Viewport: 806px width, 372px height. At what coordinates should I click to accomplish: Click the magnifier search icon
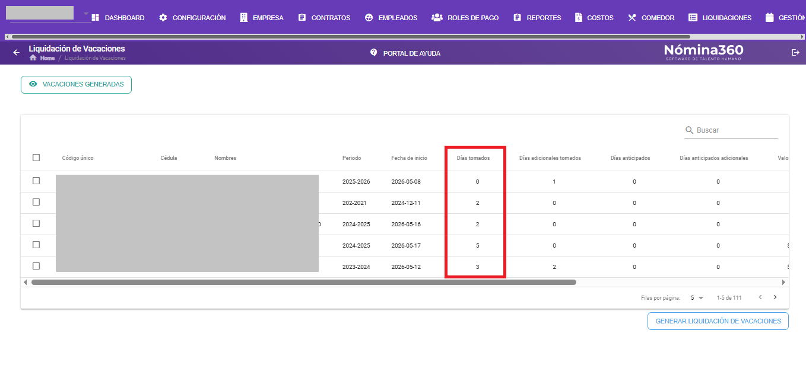[689, 130]
